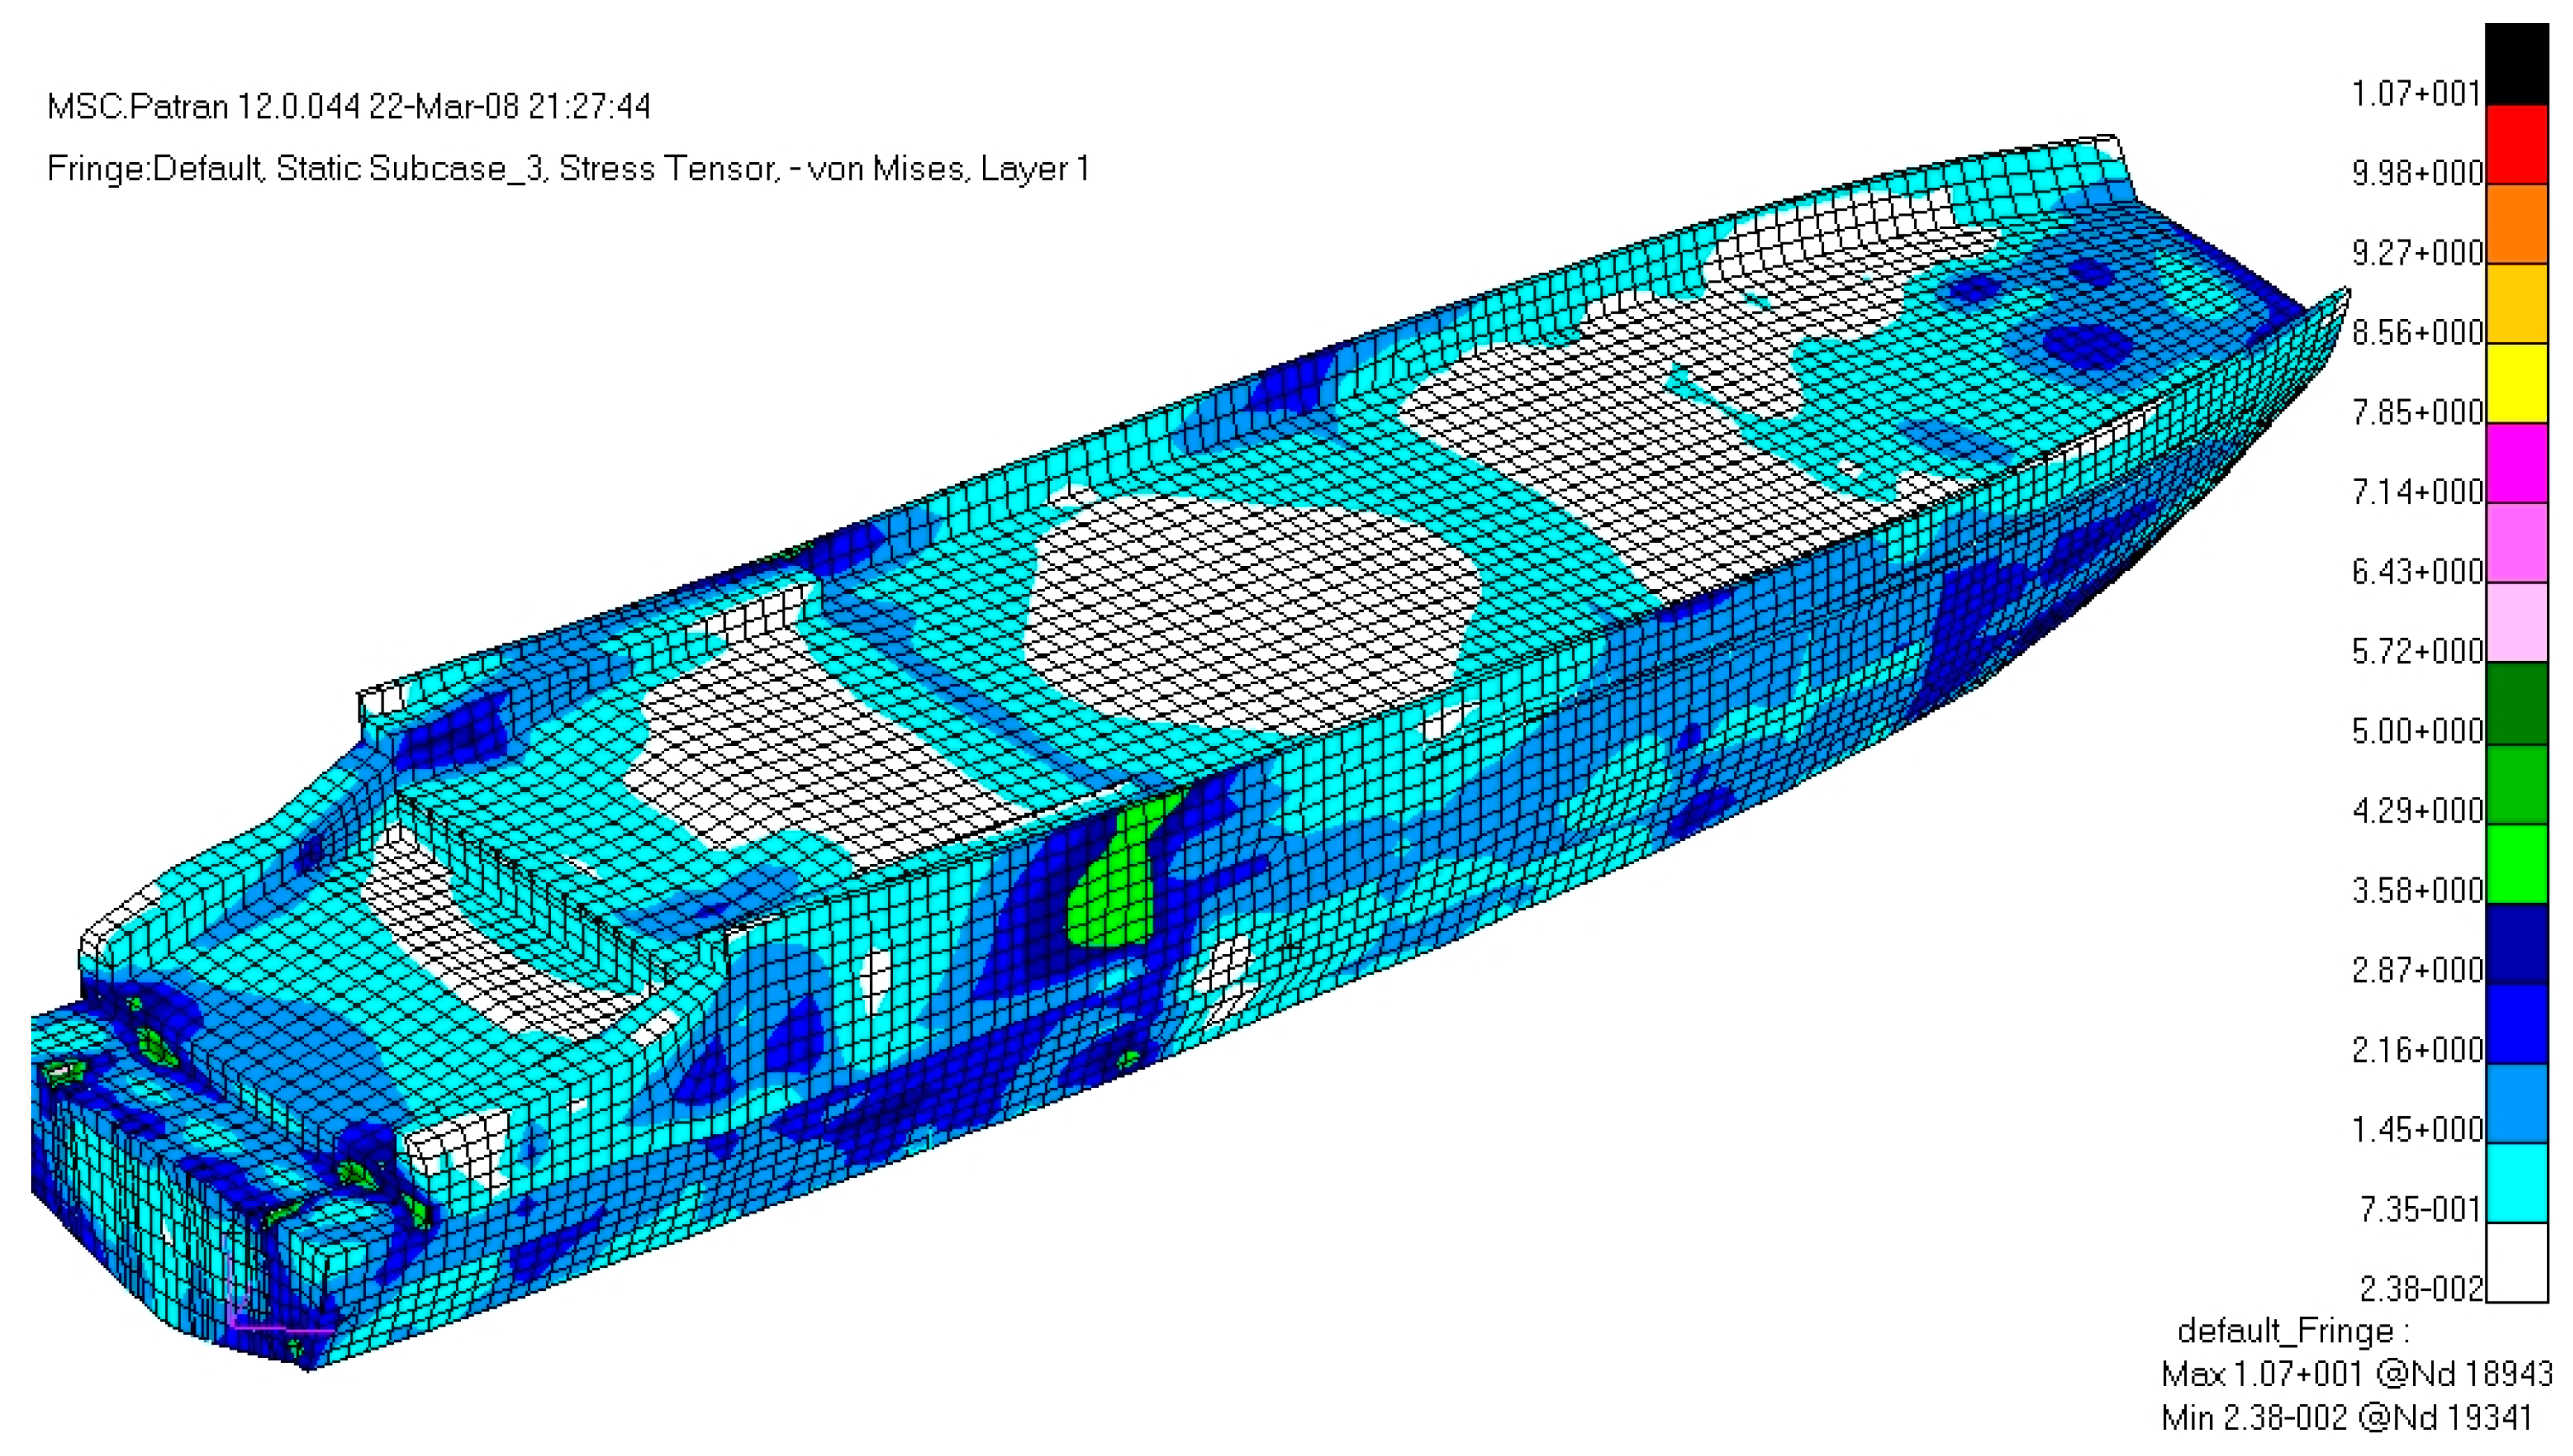The image size is (2573, 1456).
Task: Click the cyan legend color band
Action: (x=2516, y=1182)
